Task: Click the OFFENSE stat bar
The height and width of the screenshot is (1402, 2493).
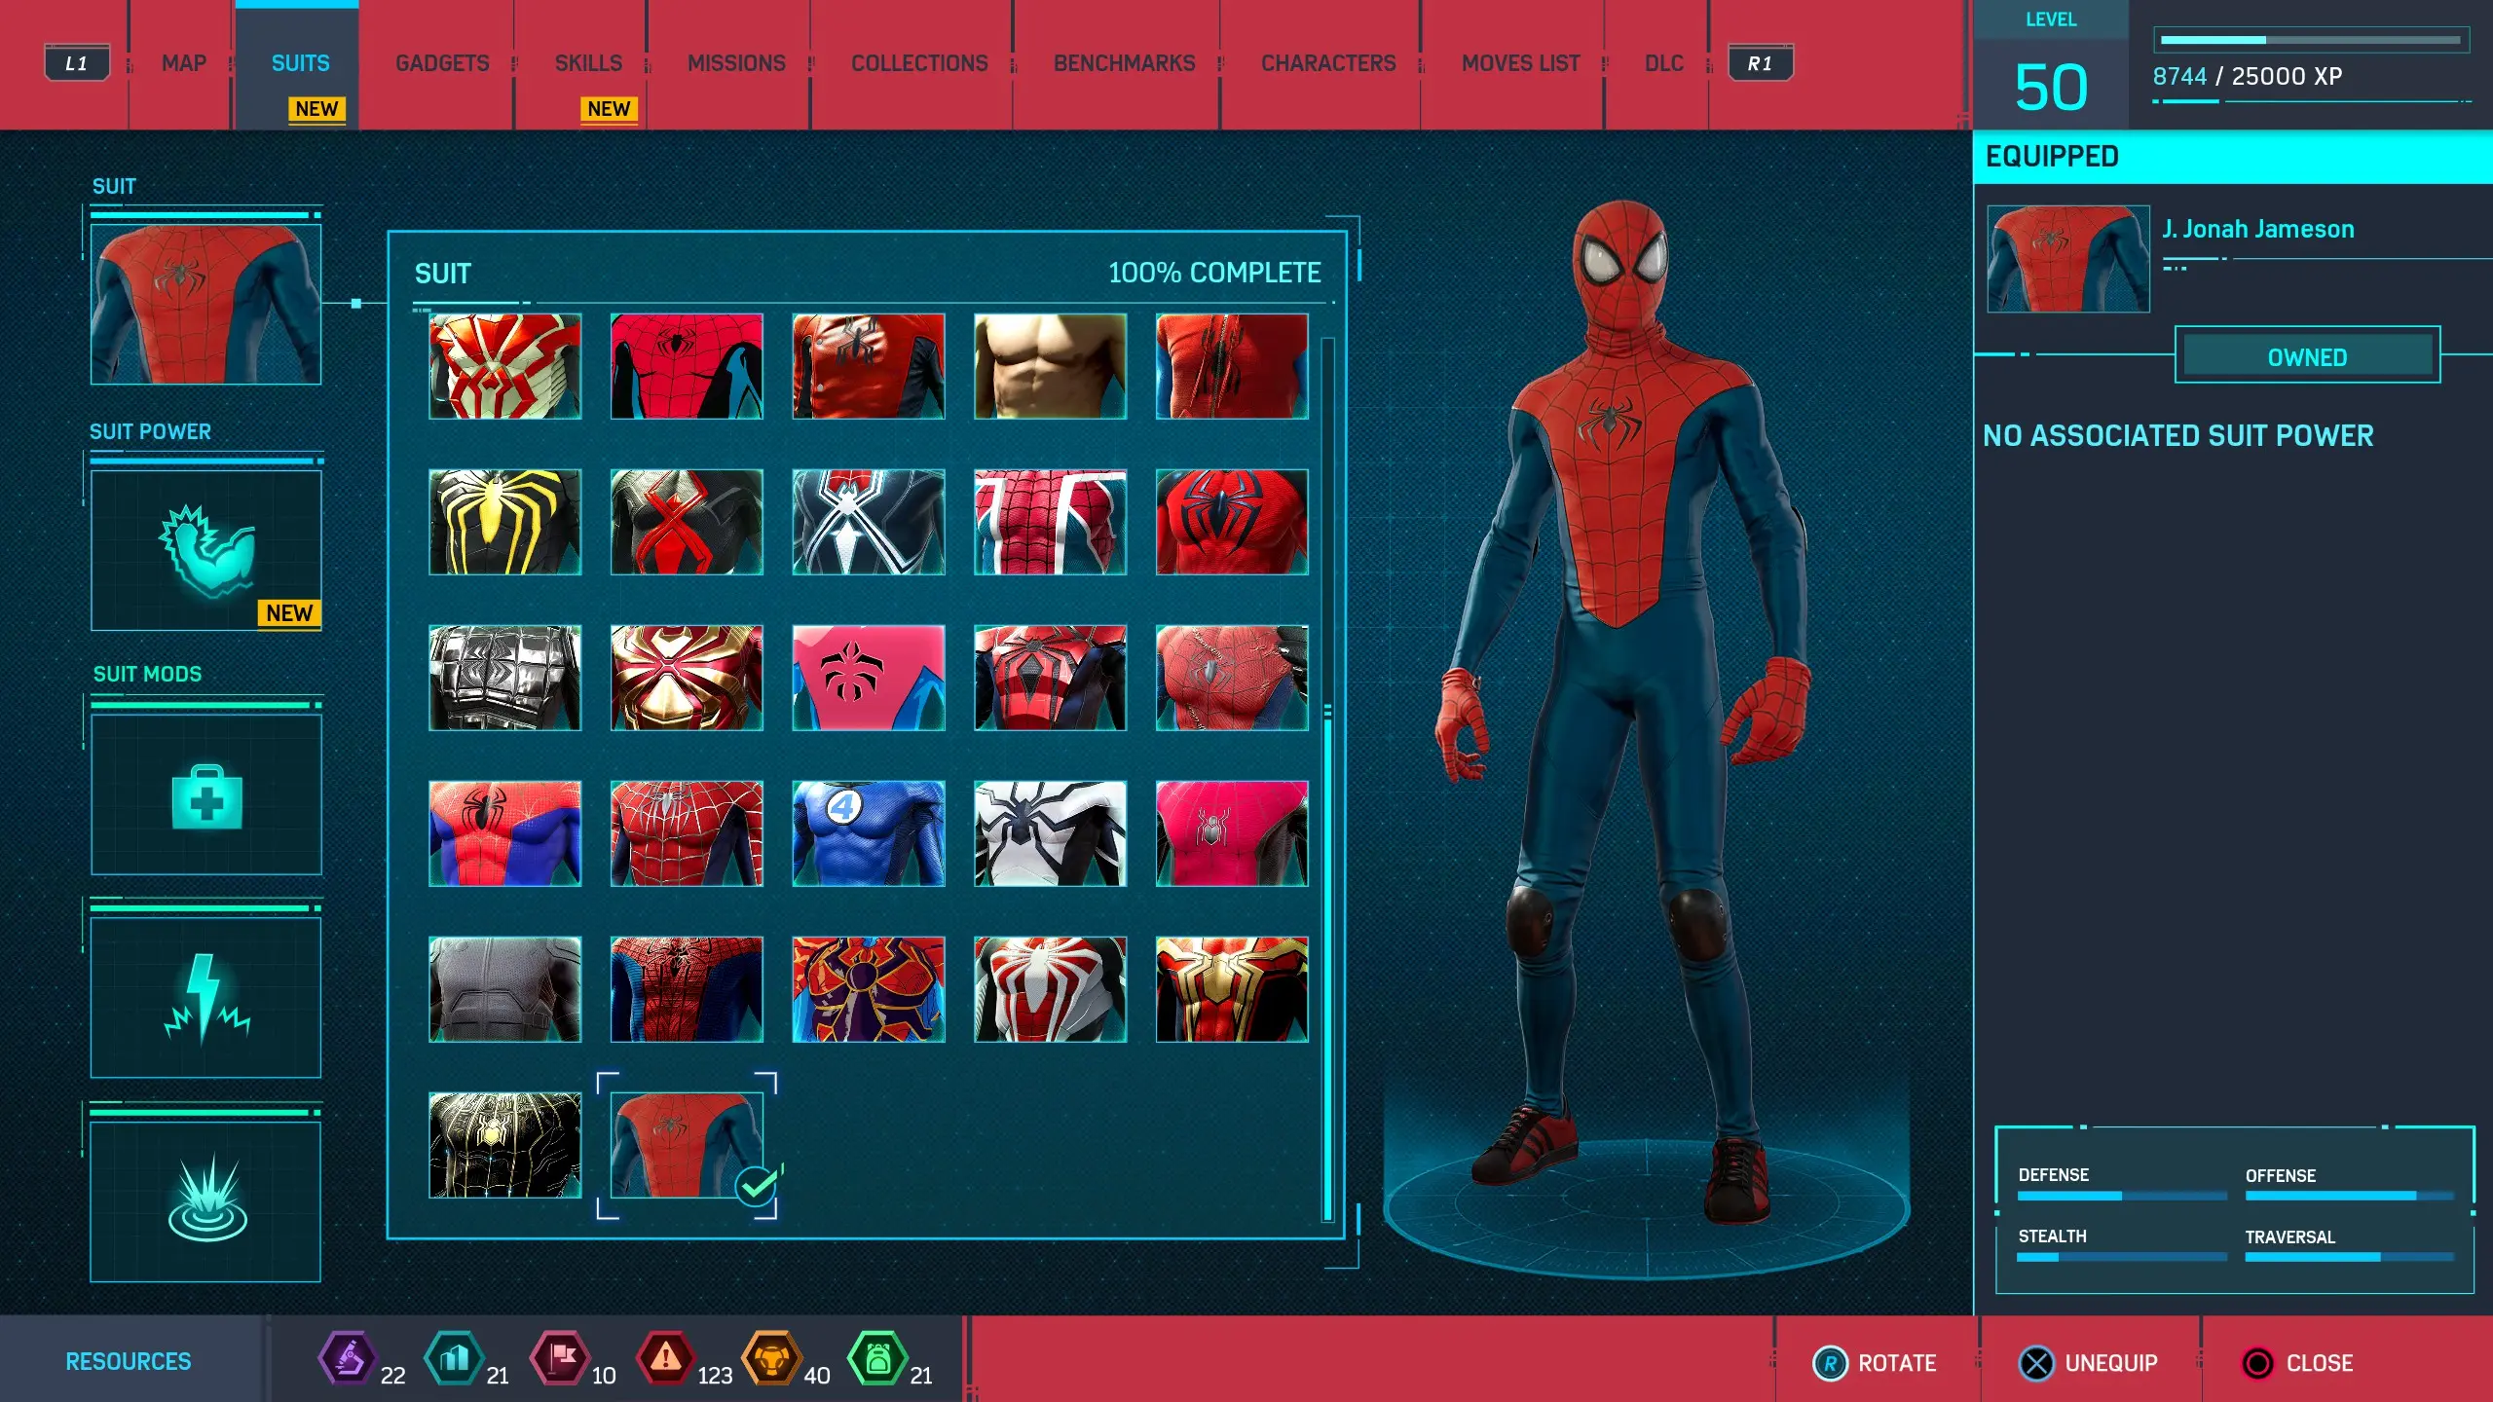Action: point(2349,1196)
